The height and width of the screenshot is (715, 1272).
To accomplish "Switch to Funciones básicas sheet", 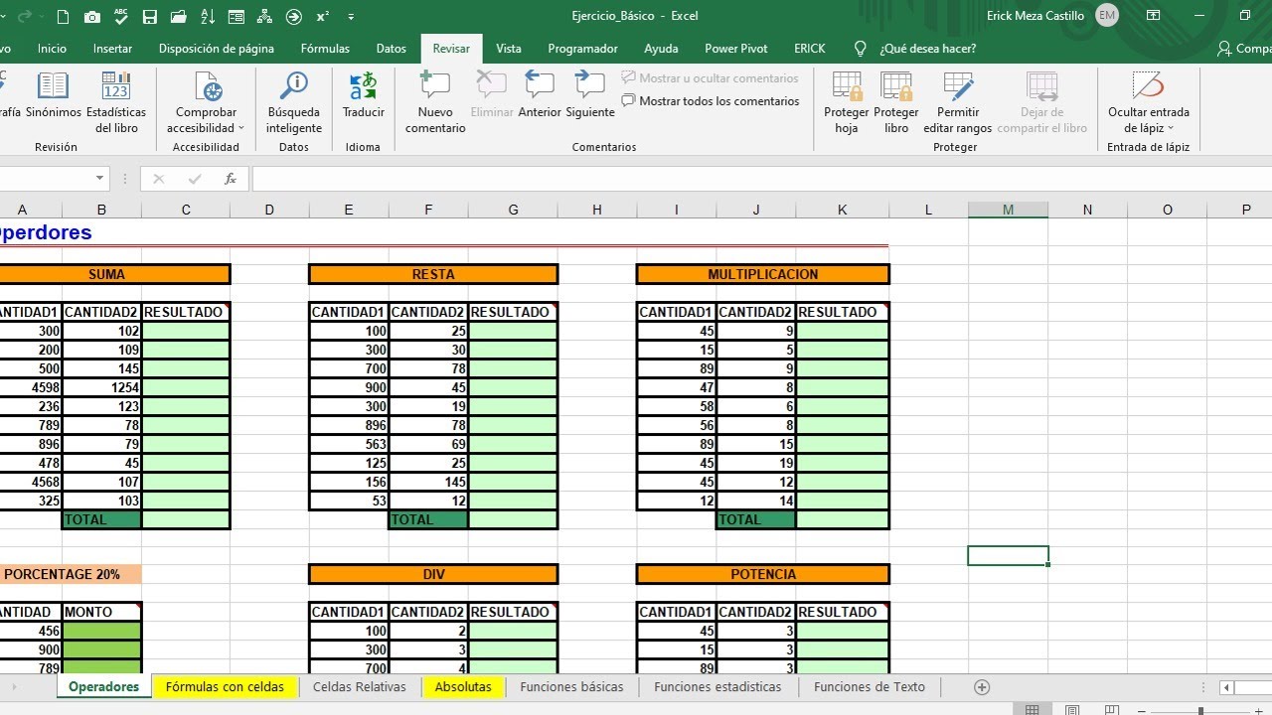I will [x=571, y=687].
